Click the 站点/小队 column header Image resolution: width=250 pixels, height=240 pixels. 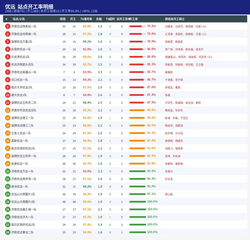19,19
